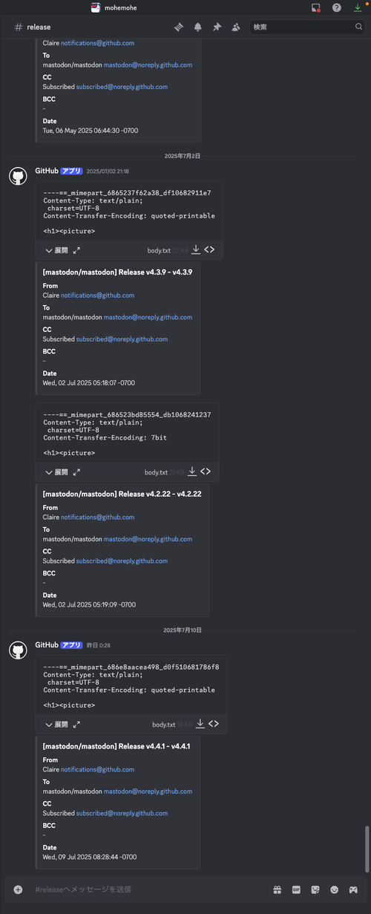Screen dimensions: 371x914
Task: Download the v4.3.9 body.txt attachment
Action: (x=196, y=249)
